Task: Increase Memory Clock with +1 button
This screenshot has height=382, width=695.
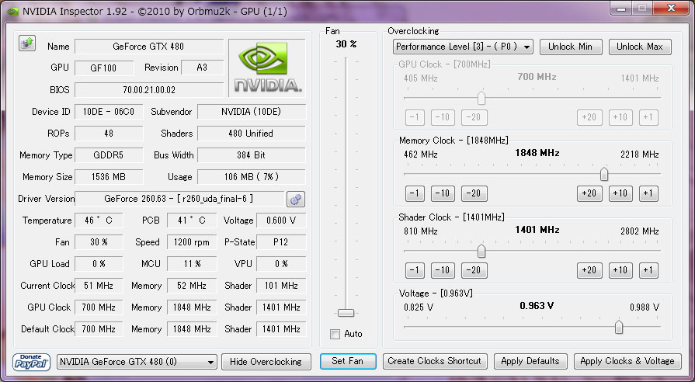Action: point(648,193)
